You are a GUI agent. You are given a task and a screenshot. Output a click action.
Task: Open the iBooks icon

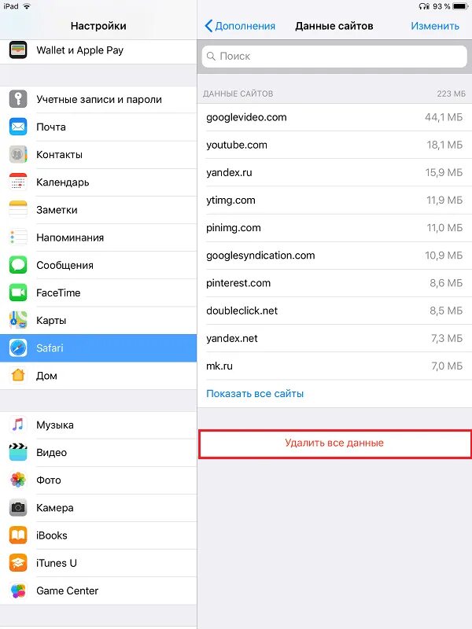click(x=18, y=535)
